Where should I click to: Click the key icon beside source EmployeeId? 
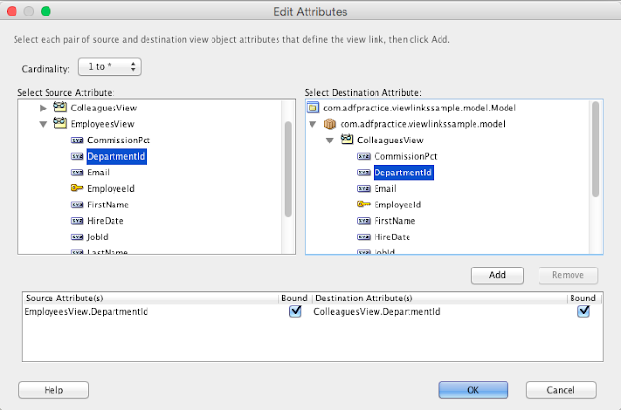[77, 189]
